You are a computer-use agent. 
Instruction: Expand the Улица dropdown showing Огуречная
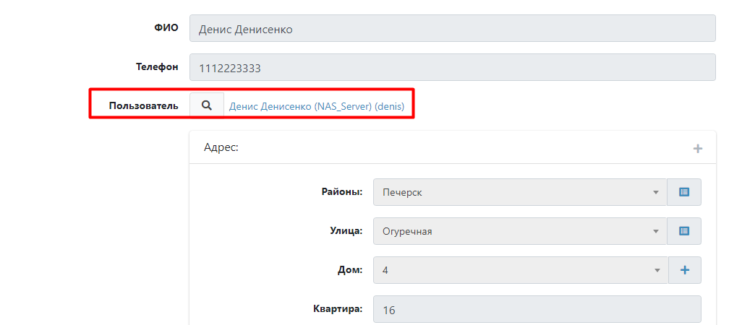pyautogui.click(x=519, y=231)
